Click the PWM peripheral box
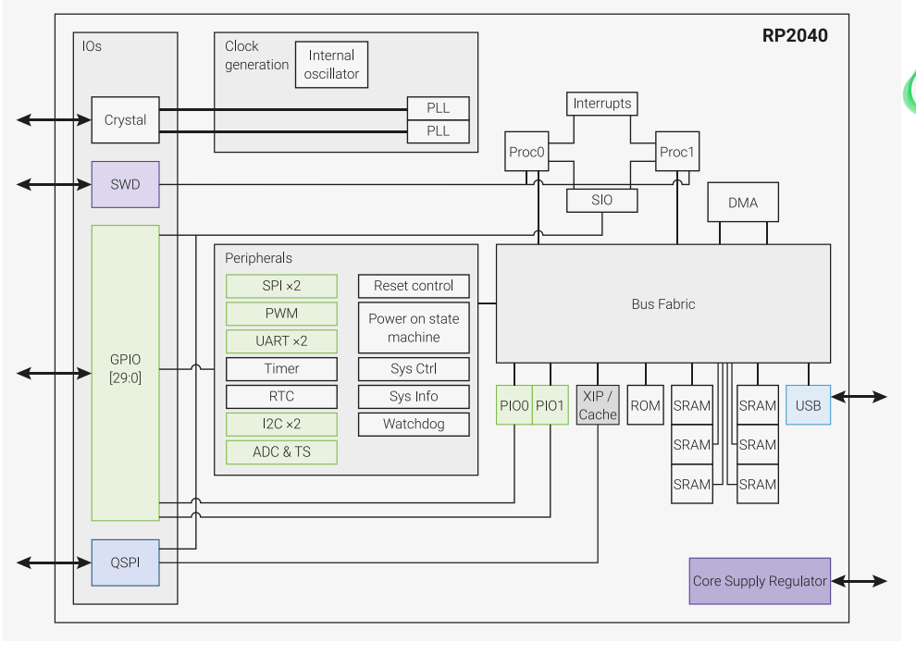916x655 pixels. (x=281, y=314)
